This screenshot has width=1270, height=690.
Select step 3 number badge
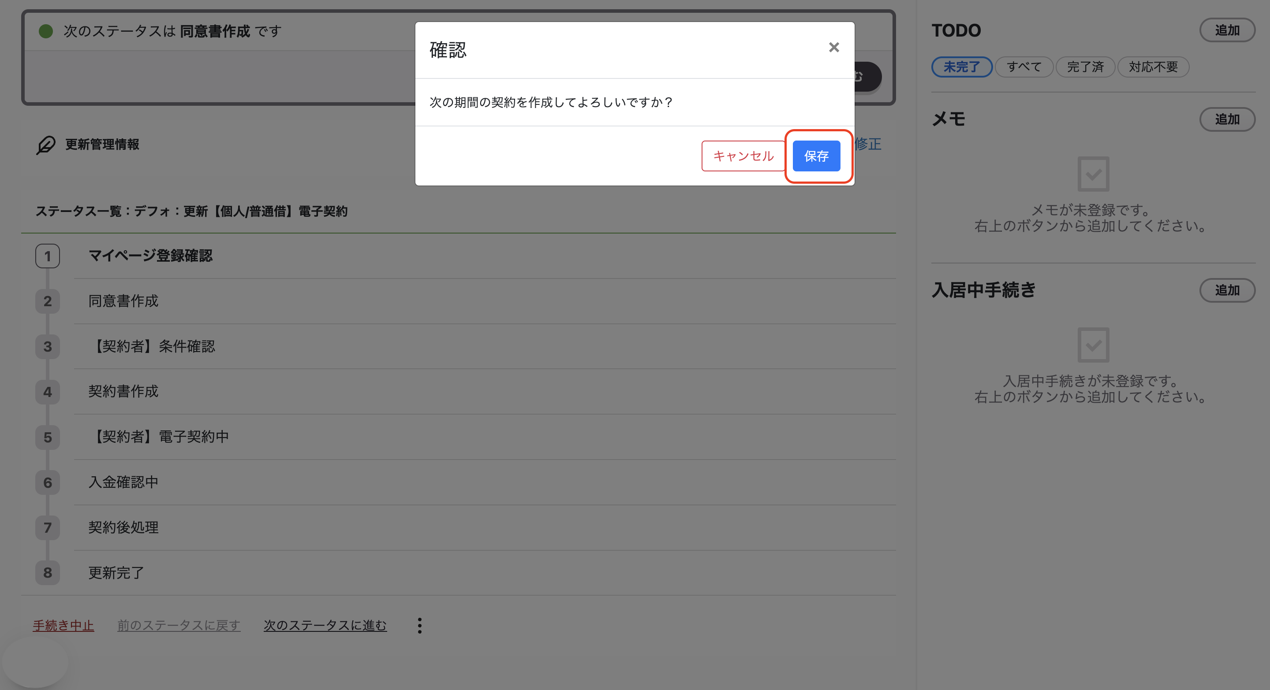(x=47, y=347)
